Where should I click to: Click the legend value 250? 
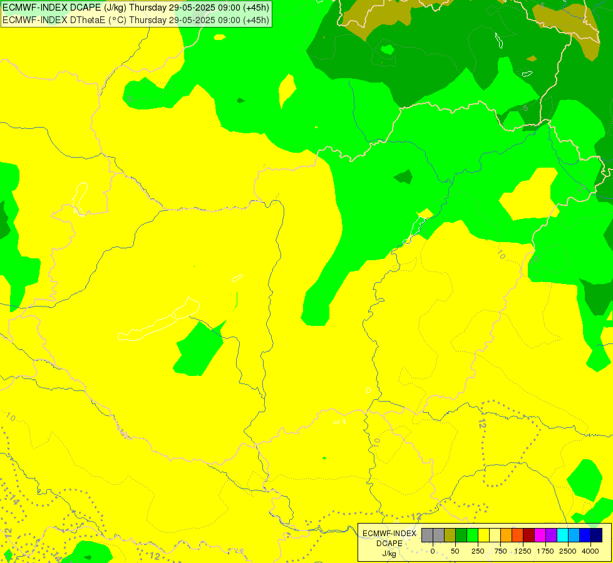click(478, 551)
